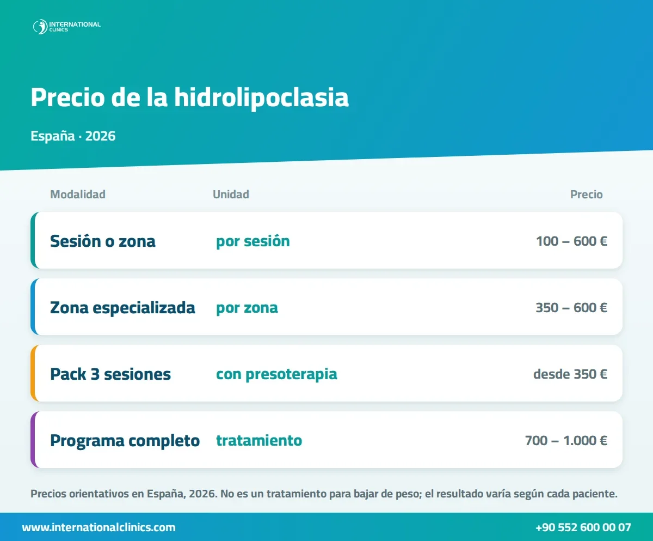This screenshot has width=653, height=541.
Task: Click the 'España · 2026' subtitle
Action: click(x=73, y=136)
